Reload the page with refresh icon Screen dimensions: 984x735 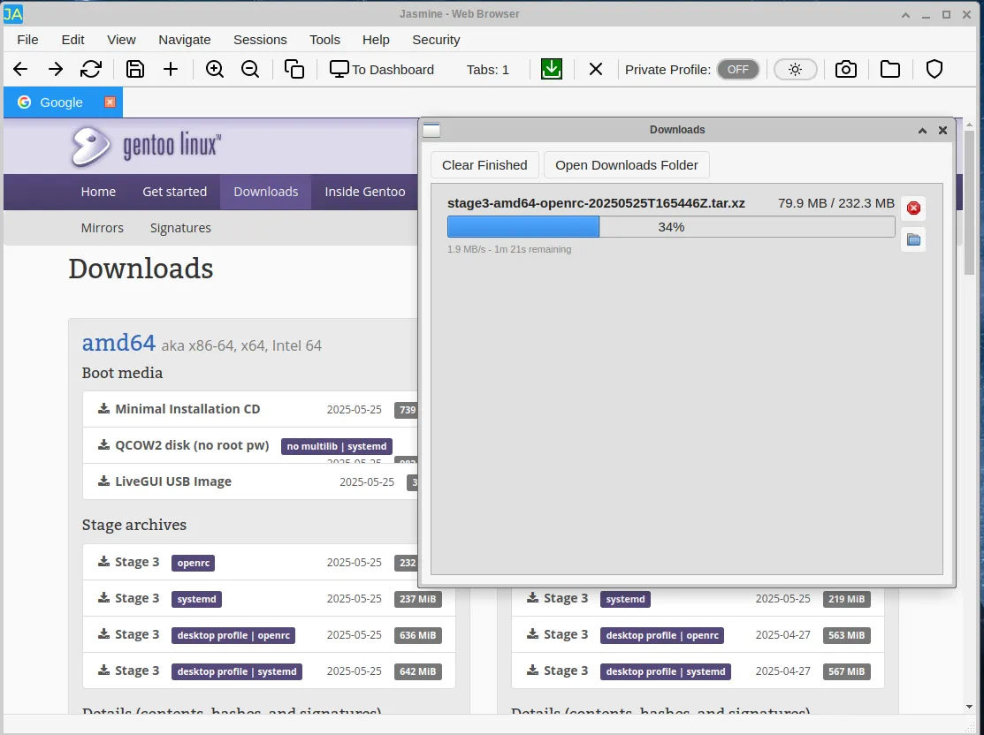(x=90, y=69)
